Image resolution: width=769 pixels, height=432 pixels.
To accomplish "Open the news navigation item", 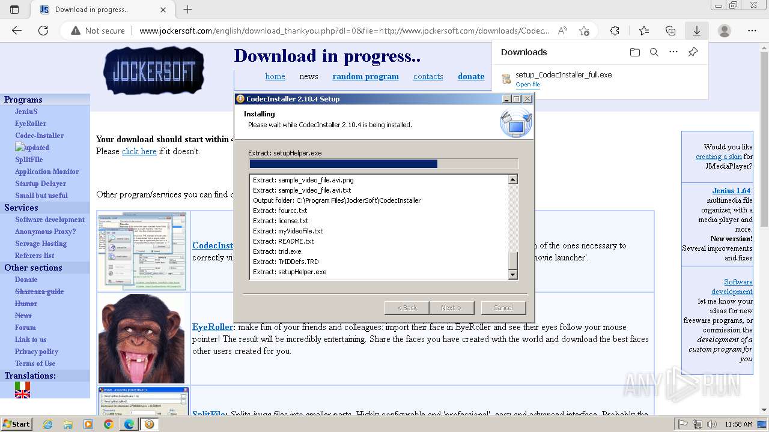I will 309,76.
